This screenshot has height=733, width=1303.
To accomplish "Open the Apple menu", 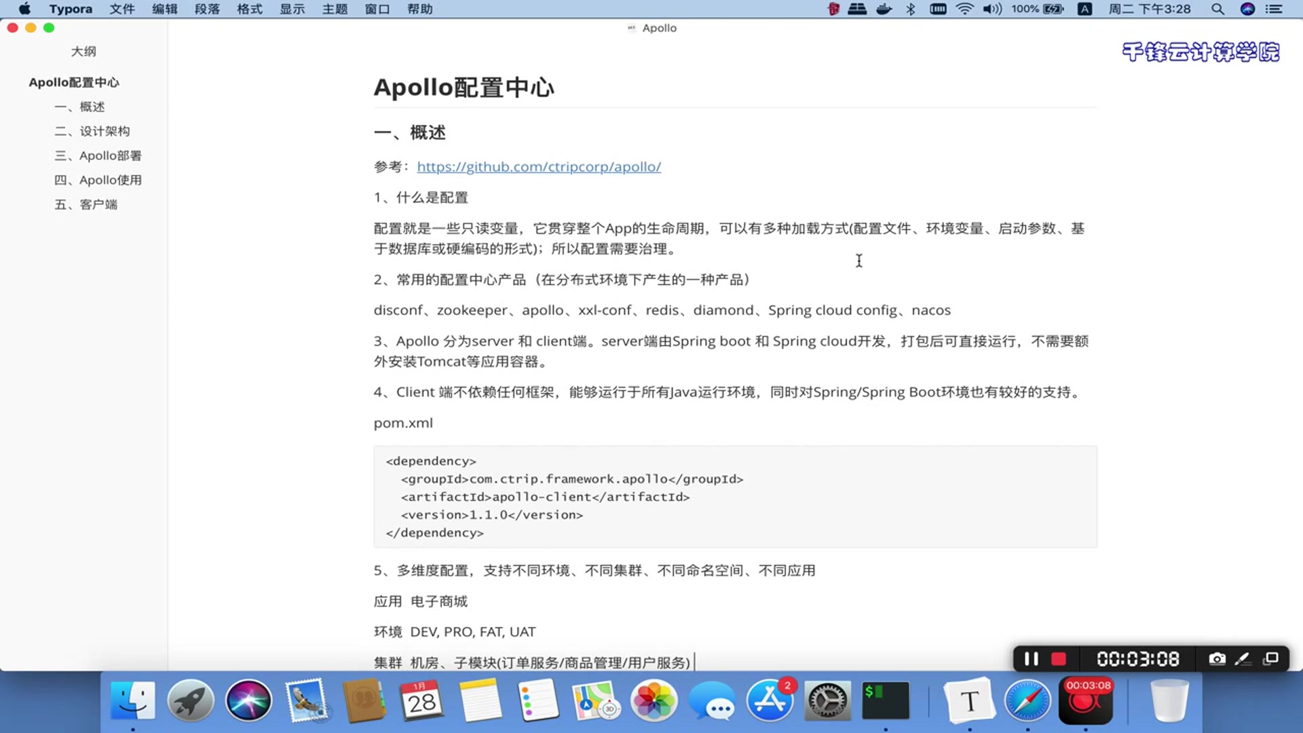I will [x=24, y=9].
